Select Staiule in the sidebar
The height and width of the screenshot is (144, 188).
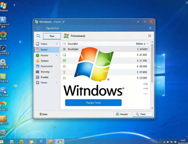coord(47,77)
